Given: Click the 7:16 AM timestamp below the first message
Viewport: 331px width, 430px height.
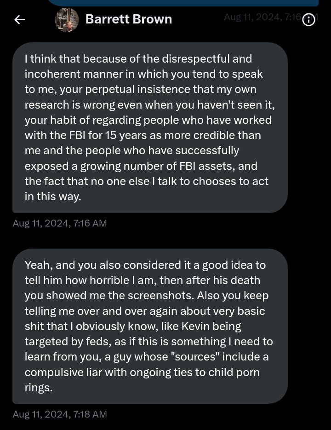Looking at the screenshot, I should click(60, 223).
